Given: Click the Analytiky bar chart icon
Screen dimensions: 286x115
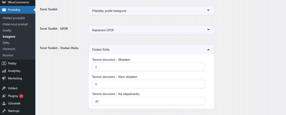Looking at the screenshot, I should [4, 71].
